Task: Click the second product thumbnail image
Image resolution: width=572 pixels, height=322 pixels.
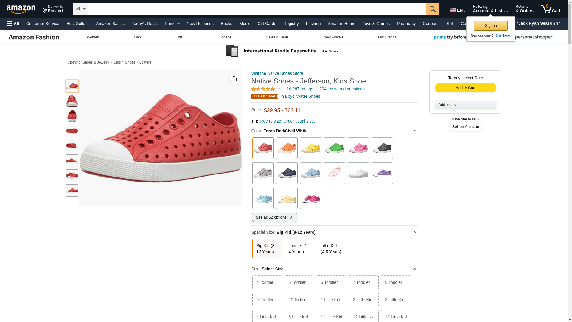Action: coord(72,101)
